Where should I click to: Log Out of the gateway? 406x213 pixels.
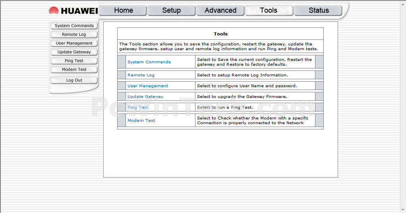click(x=74, y=80)
